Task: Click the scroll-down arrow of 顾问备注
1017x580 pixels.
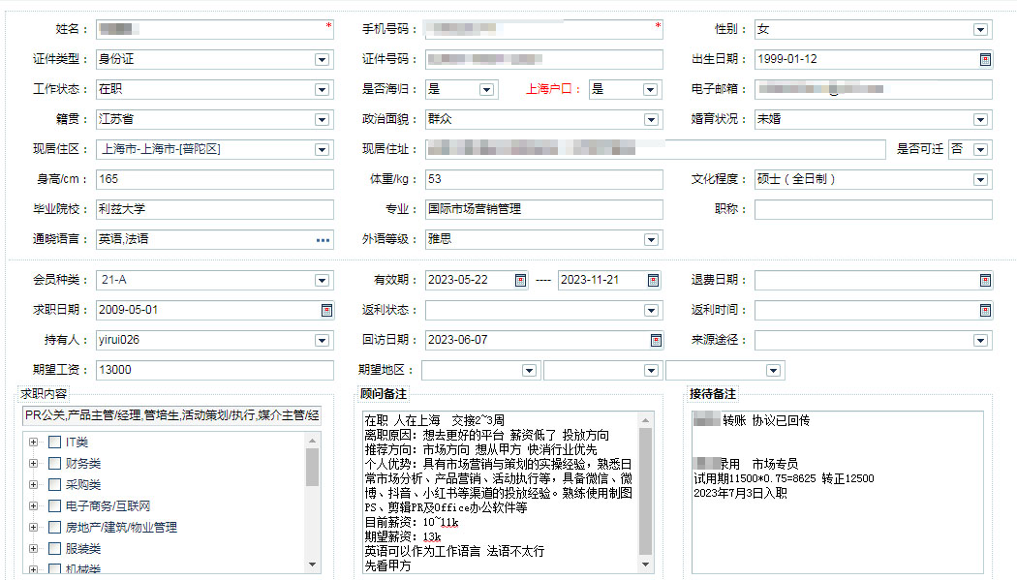Action: [645, 565]
